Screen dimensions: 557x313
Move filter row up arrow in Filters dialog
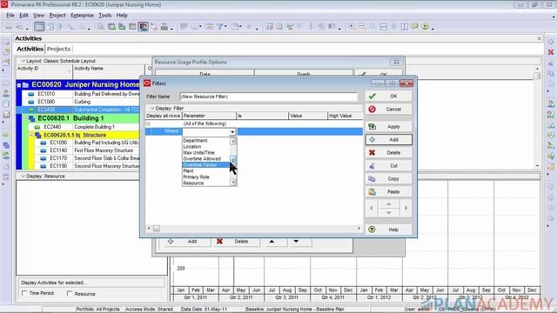point(389,204)
